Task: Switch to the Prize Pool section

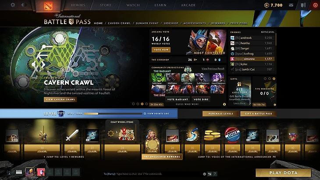Action: pyautogui.click(x=239, y=23)
